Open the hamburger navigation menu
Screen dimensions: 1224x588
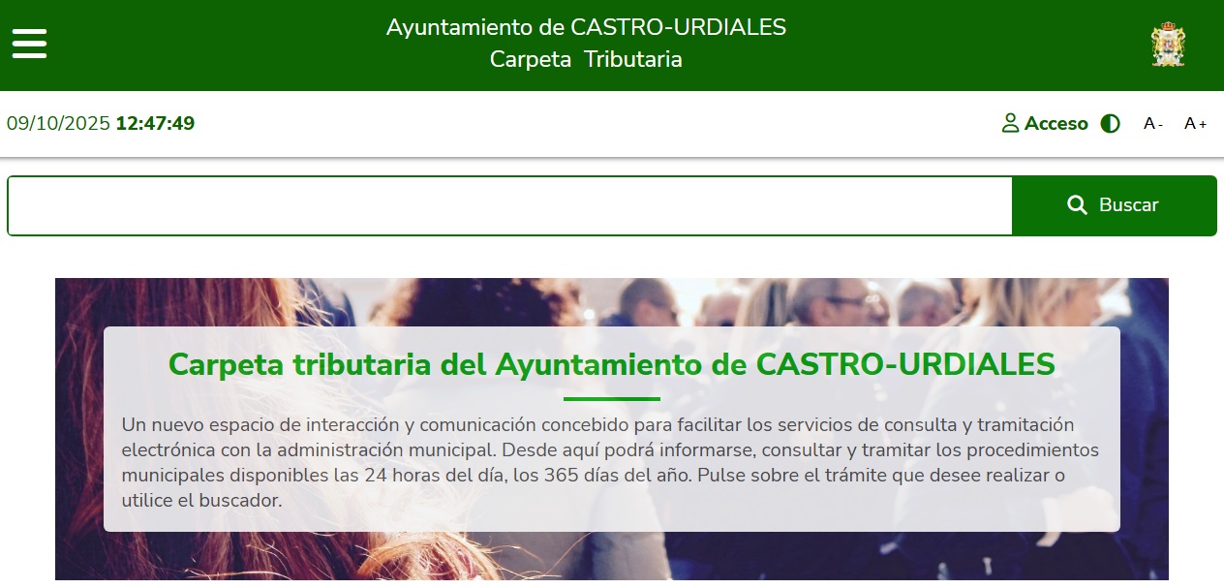[29, 44]
